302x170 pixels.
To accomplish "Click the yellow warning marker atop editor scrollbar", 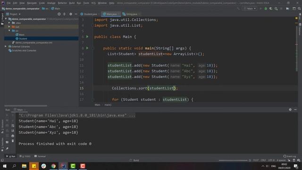I will tap(296, 18).
